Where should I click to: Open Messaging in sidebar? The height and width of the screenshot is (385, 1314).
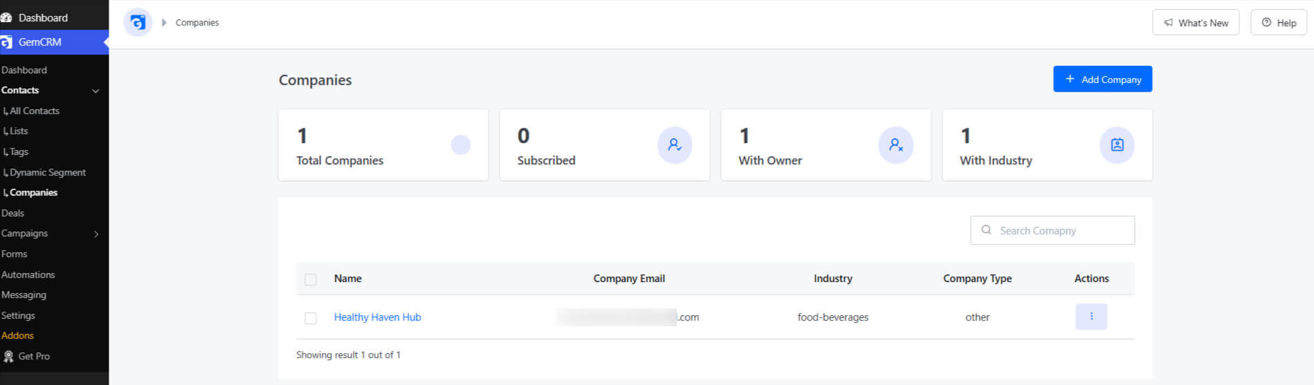24,294
